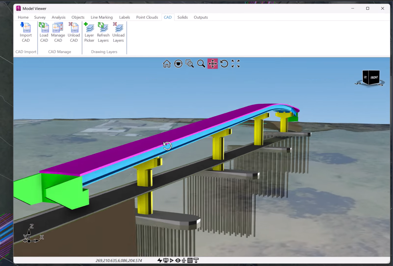
Task: Click the FRONT face of the view cube
Action: coord(374,77)
